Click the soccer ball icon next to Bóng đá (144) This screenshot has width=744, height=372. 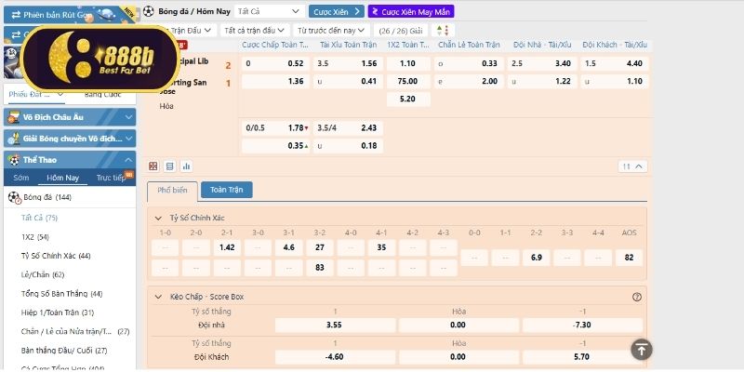(x=14, y=198)
